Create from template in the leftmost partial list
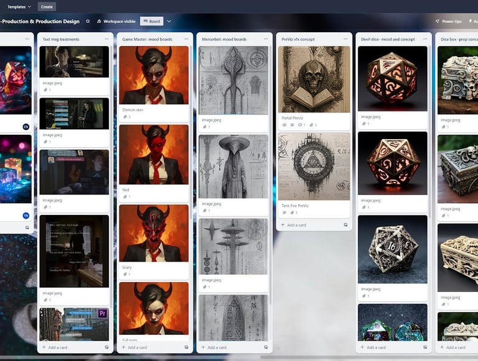This screenshot has height=361, width=478. coord(27,227)
